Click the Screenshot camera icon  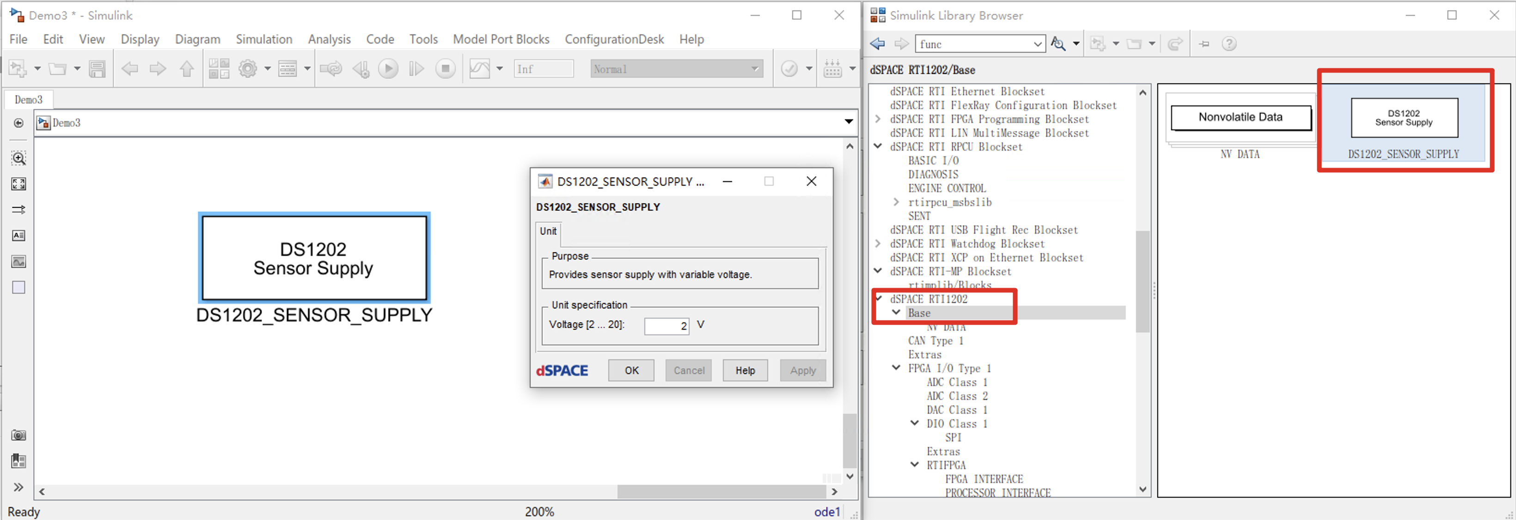tap(19, 435)
